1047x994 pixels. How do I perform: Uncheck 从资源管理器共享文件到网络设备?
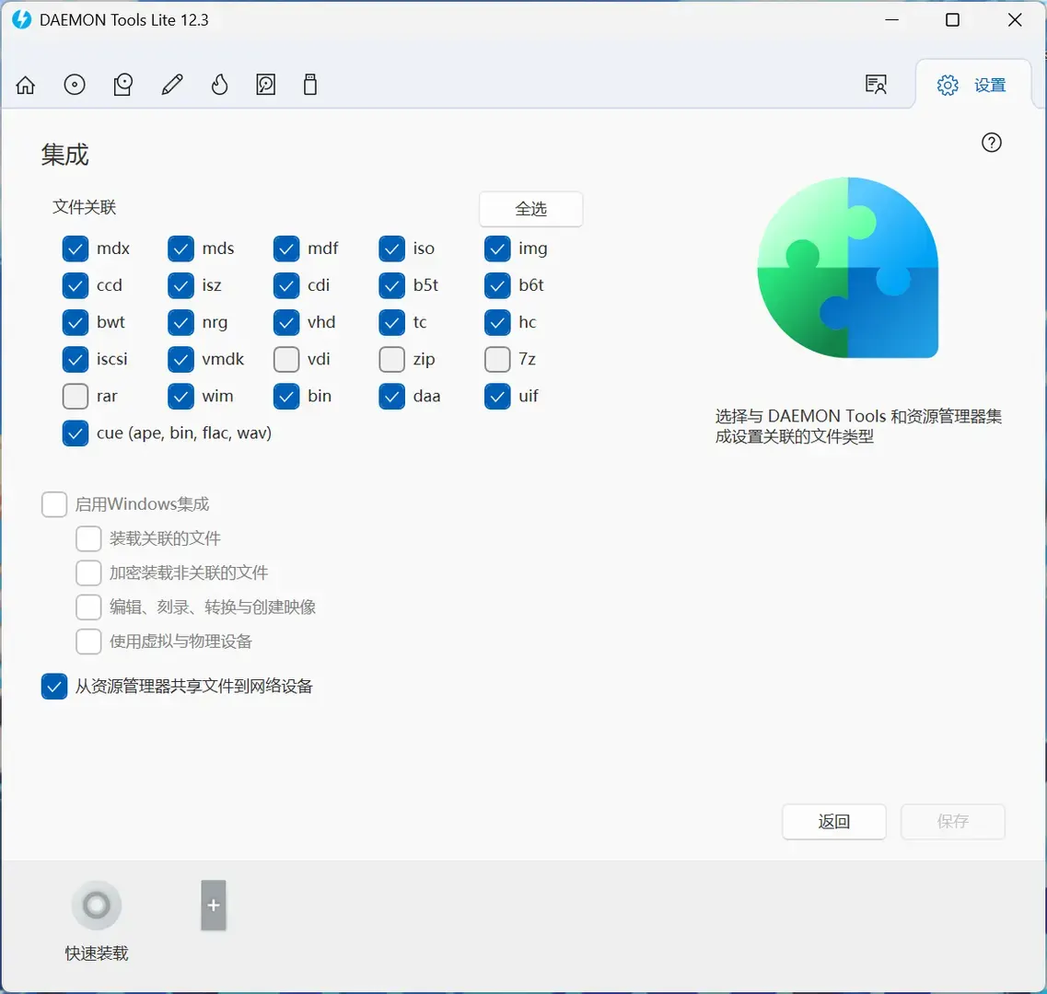pyautogui.click(x=54, y=687)
